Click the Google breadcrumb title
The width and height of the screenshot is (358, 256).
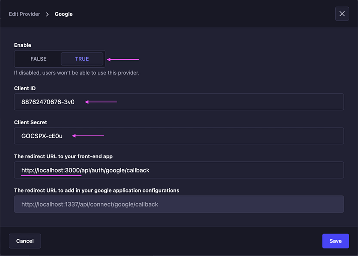[x=63, y=14]
